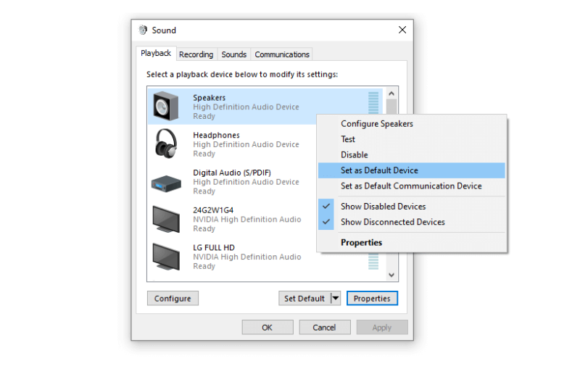Switch to the Recording tab
Screen dimensions: 580x377
point(196,54)
